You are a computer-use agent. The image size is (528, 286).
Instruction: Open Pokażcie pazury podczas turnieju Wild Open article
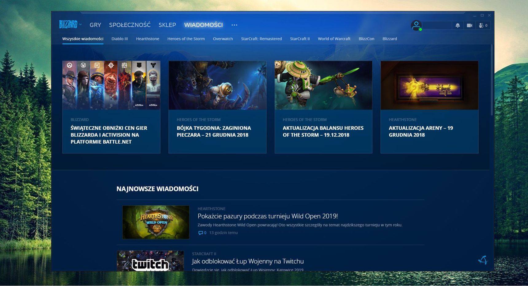[268, 216]
